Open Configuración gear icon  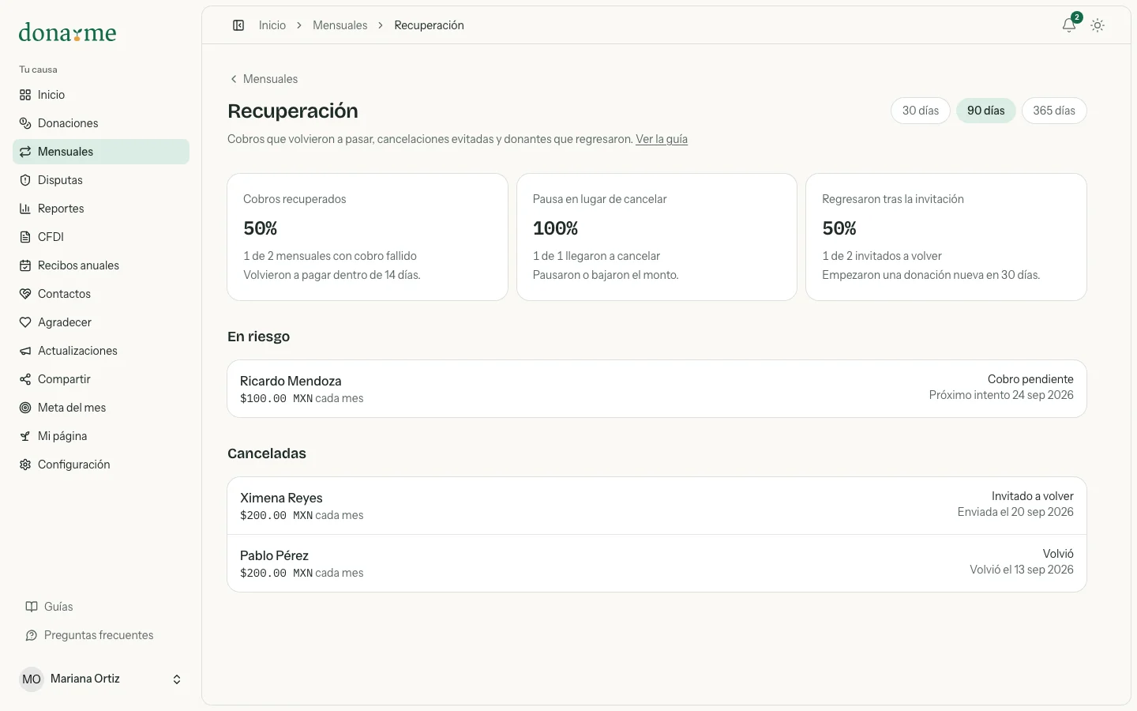[25, 465]
